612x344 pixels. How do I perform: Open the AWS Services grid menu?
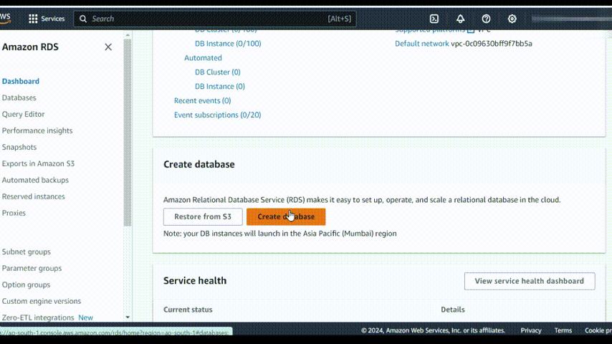click(33, 19)
